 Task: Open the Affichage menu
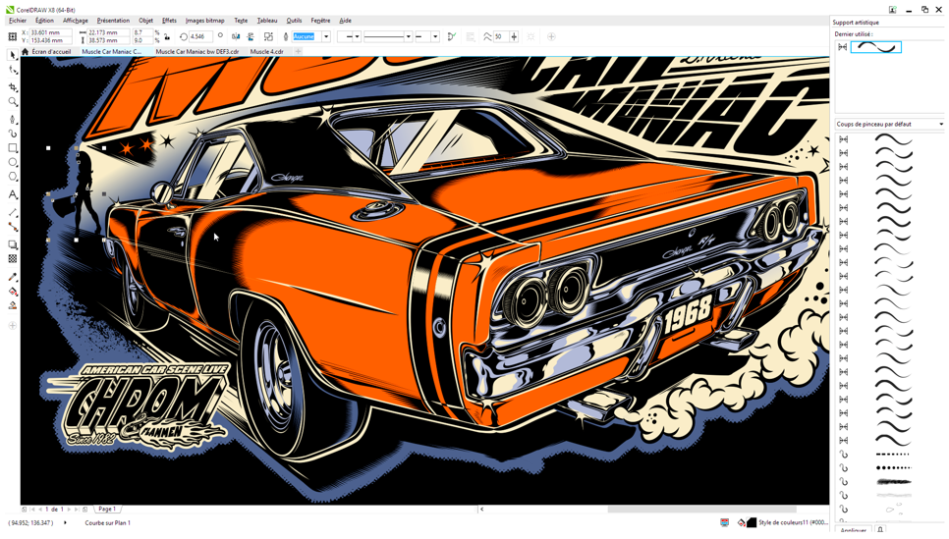click(75, 21)
